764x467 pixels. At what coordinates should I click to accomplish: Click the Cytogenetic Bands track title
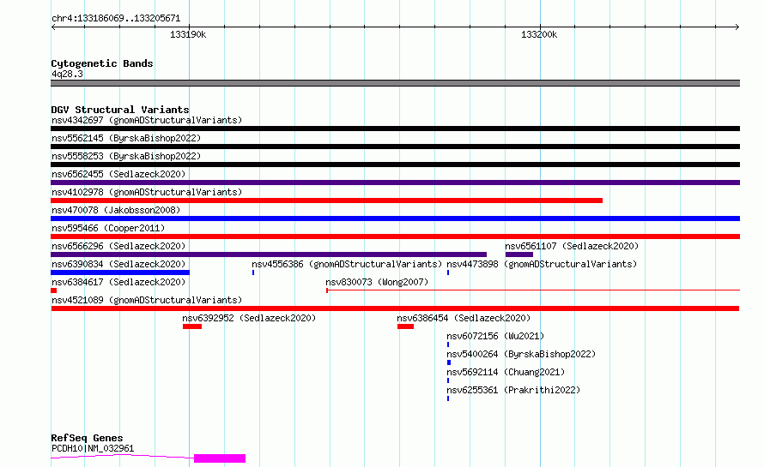[102, 63]
